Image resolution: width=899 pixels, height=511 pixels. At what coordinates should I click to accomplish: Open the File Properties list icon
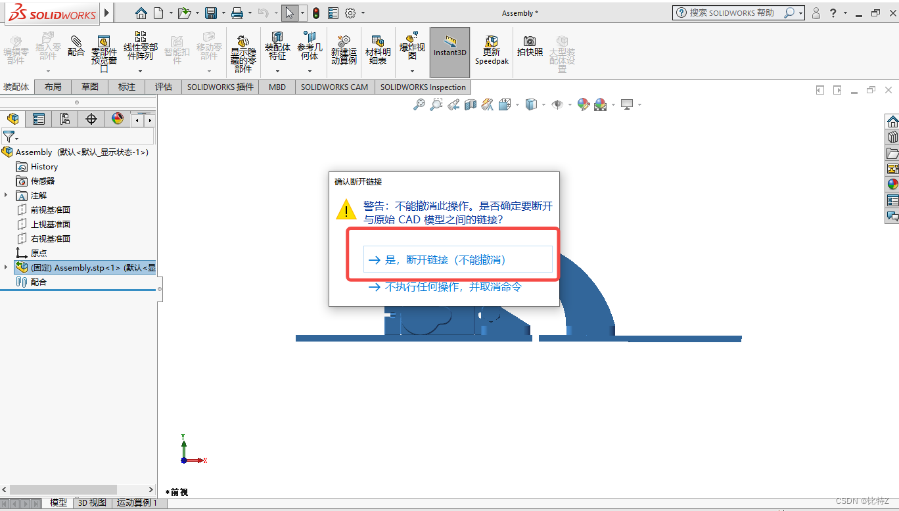point(333,13)
